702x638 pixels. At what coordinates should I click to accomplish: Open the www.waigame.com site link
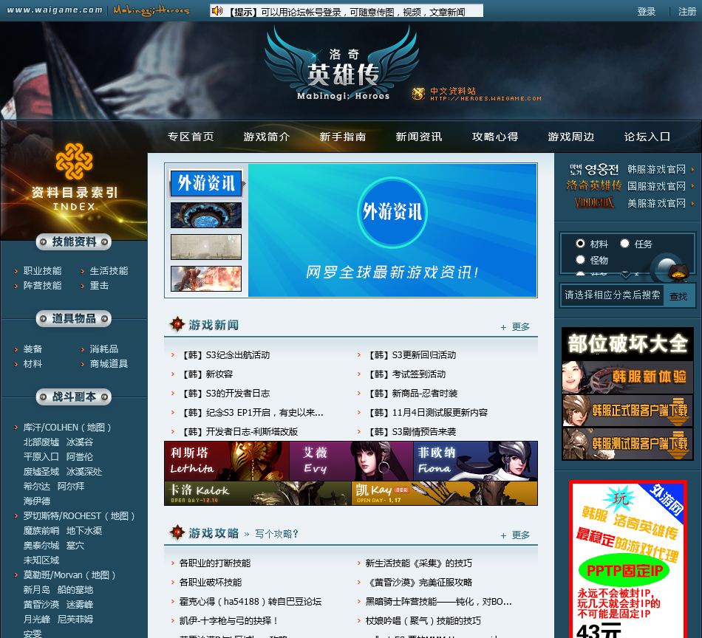(x=55, y=10)
